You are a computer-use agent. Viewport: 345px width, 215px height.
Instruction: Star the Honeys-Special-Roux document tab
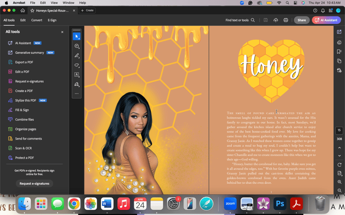coord(32,11)
